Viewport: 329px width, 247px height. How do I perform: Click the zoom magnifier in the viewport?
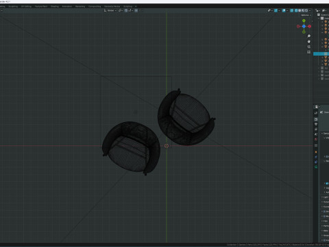[x=309, y=36]
